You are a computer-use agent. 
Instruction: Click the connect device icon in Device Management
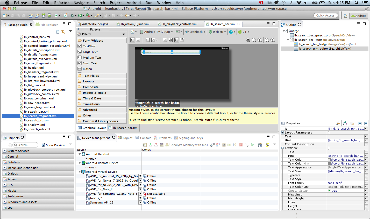point(212,145)
